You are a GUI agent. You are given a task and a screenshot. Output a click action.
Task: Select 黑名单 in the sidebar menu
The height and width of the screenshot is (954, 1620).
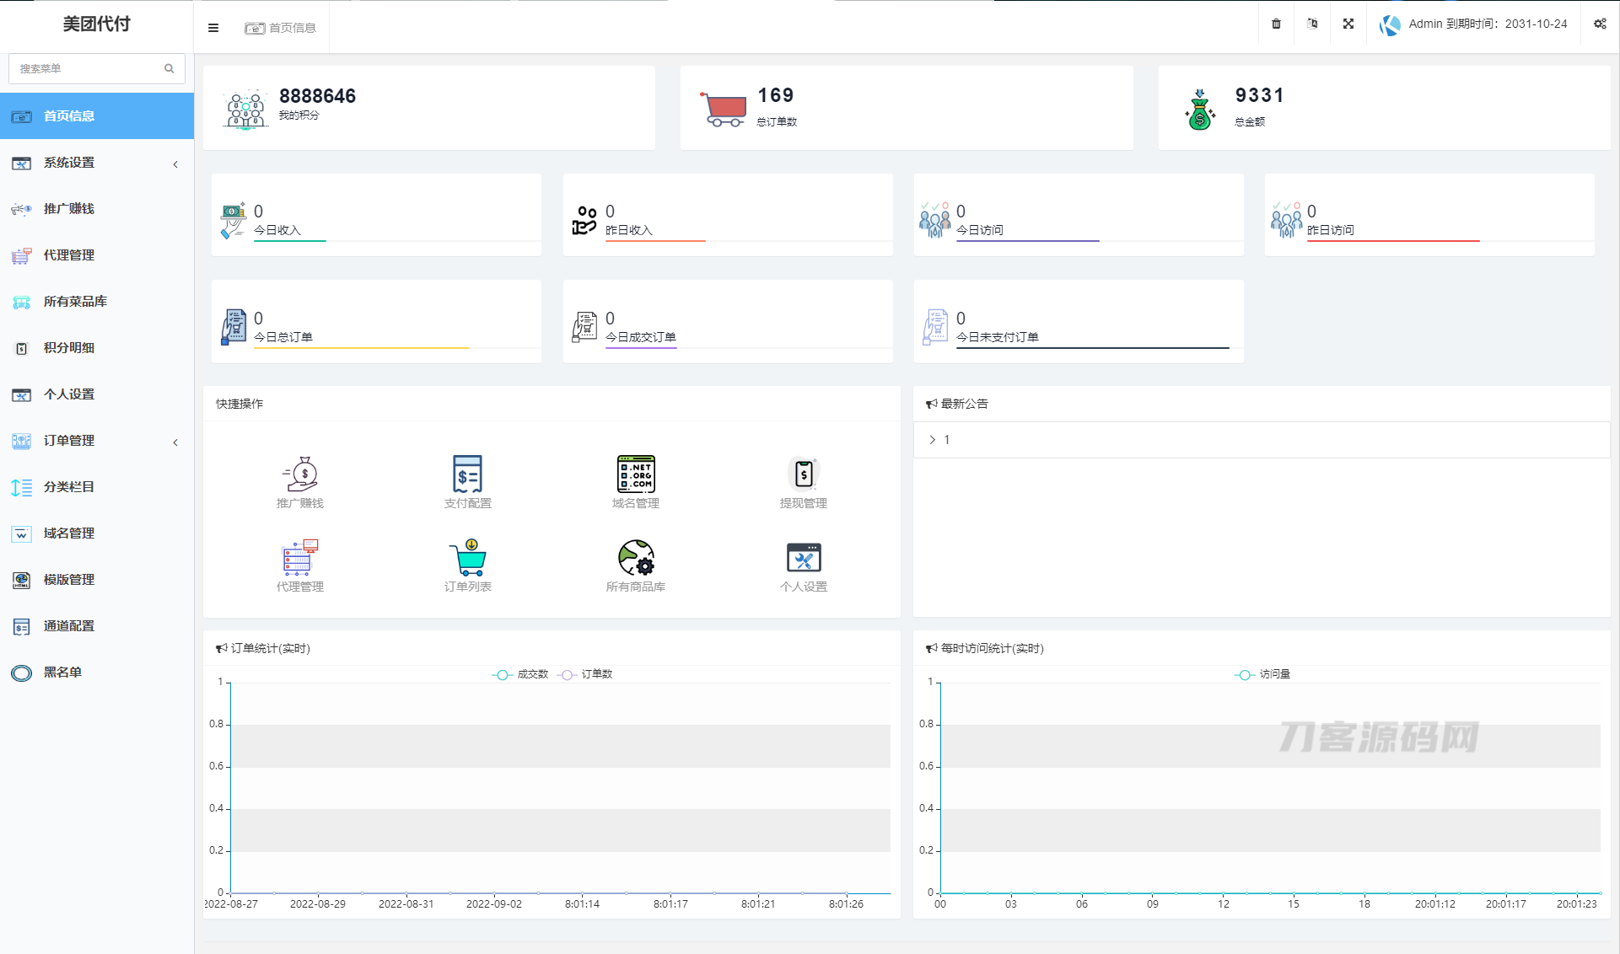click(x=63, y=673)
